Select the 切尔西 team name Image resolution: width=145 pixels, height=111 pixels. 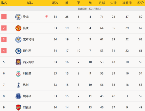point(27,51)
